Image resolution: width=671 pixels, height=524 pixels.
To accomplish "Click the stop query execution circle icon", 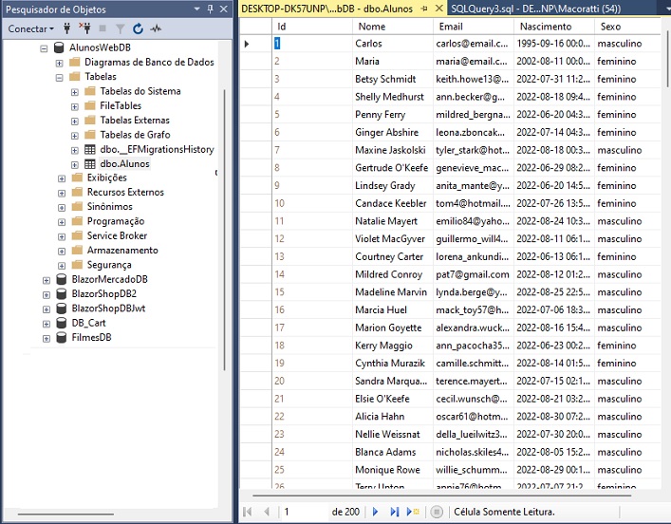I will 437,512.
